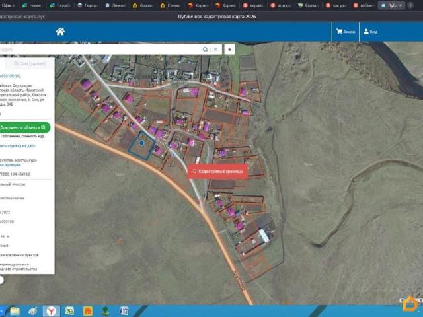Switch to the 'Офис' browser tab
Screen dimensions: 423x317
pos(7,5)
